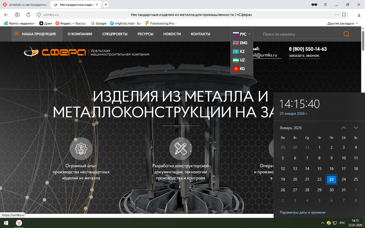365x228 pixels.
Task: Select January 31 in the calendar
Action: tap(344, 190)
